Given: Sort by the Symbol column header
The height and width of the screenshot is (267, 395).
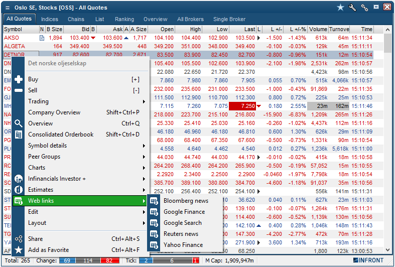Looking at the screenshot, I should point(21,30).
